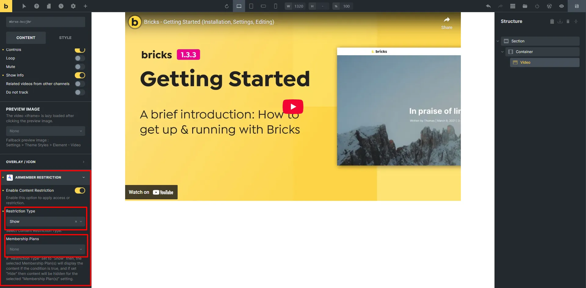Add a new element with the plus icon
Screen dimensions: 586x288
tap(85, 6)
